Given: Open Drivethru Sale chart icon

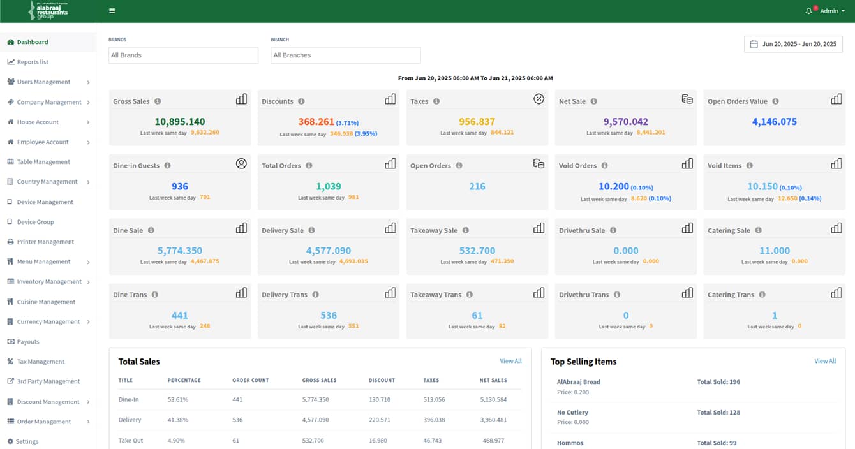Looking at the screenshot, I should (687, 228).
